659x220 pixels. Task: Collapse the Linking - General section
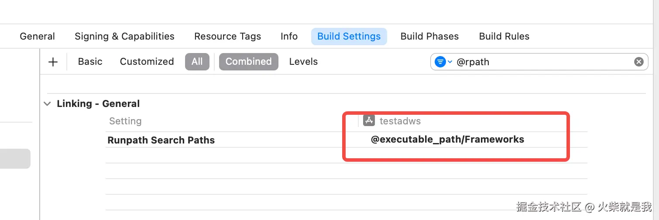tap(47, 104)
